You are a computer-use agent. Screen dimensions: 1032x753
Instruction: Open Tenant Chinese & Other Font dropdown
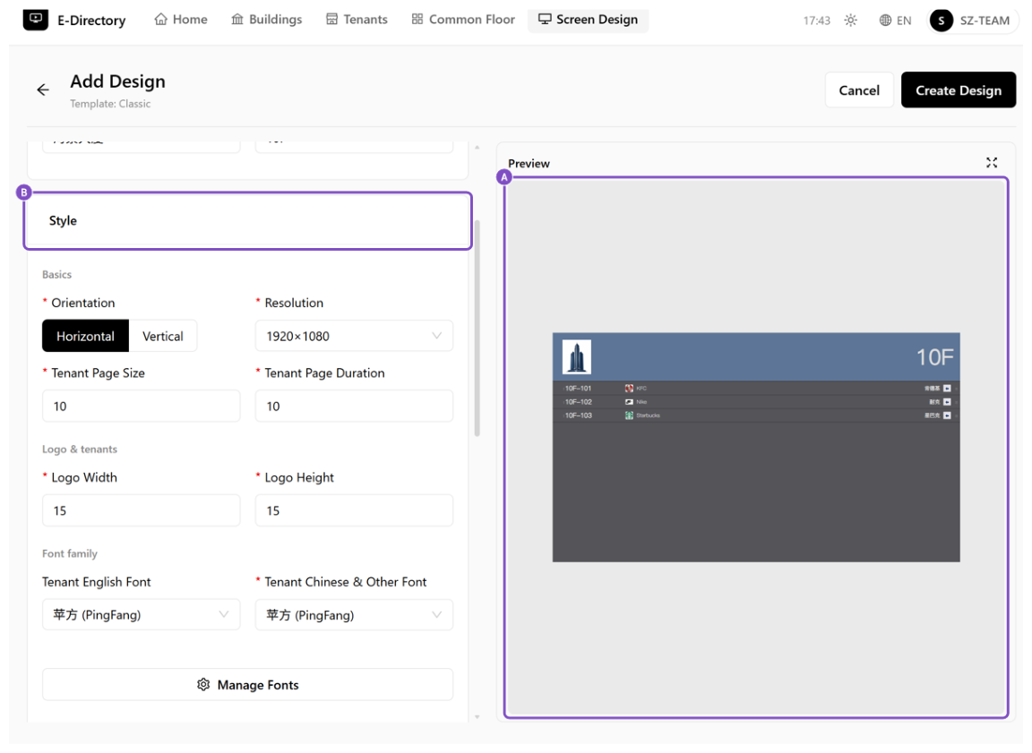tap(354, 615)
